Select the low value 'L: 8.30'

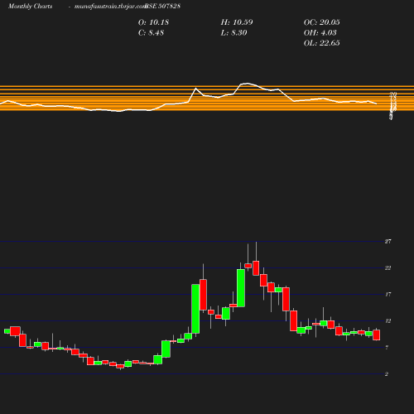point(233,33)
